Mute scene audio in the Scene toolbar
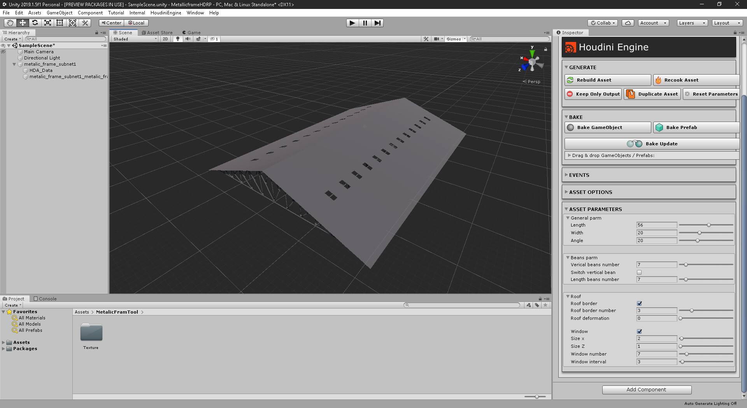 click(188, 39)
